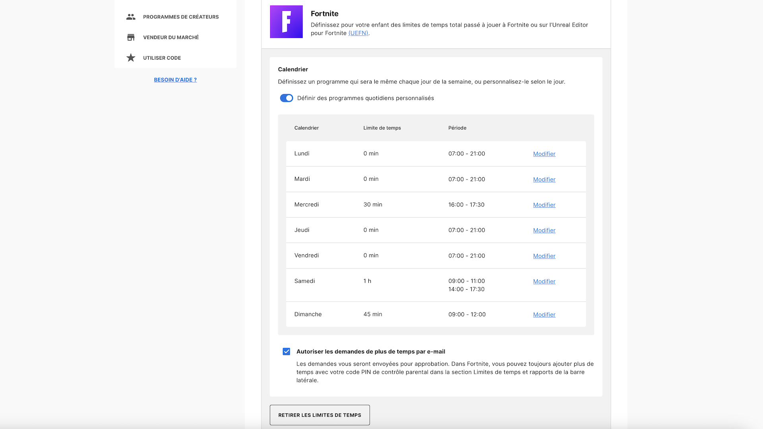
Task: Uncheck Autoriser les demandes de plus de temps
Action: pos(286,352)
